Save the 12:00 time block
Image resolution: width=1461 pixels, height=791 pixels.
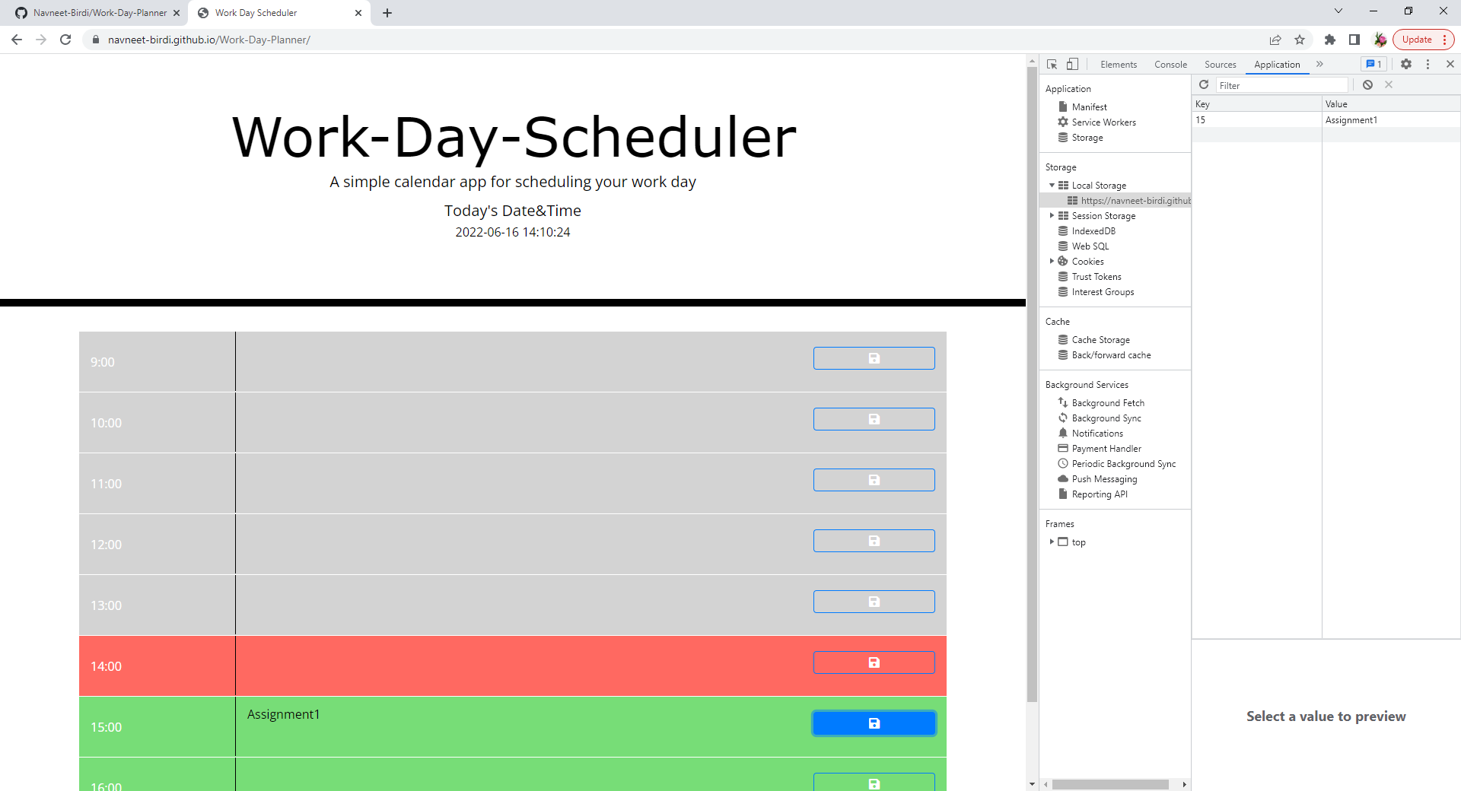point(874,541)
